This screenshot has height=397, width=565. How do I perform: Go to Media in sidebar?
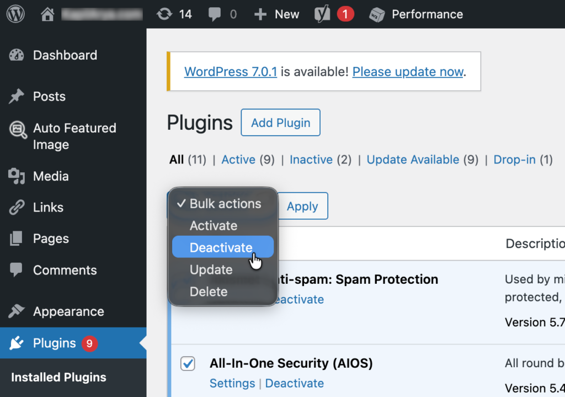tap(51, 176)
